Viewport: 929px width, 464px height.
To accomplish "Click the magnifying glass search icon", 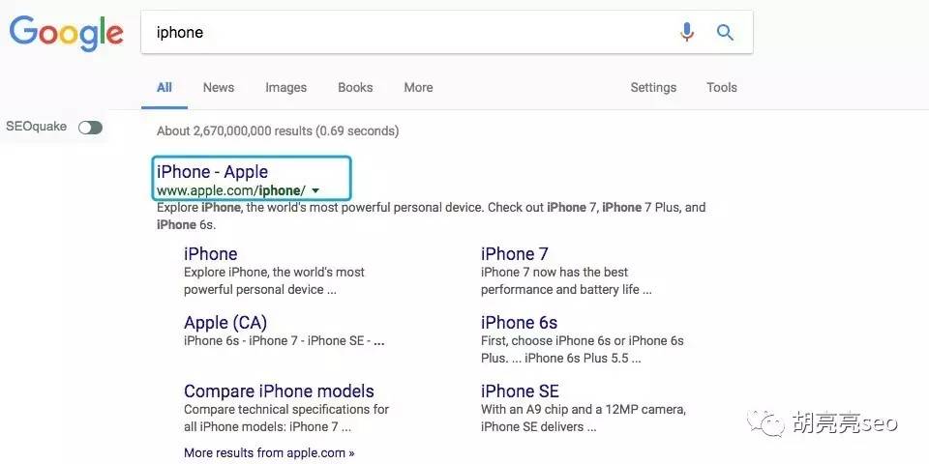I will [725, 32].
